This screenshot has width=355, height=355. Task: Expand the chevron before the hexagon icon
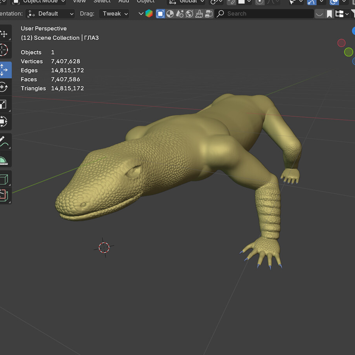click(x=141, y=14)
